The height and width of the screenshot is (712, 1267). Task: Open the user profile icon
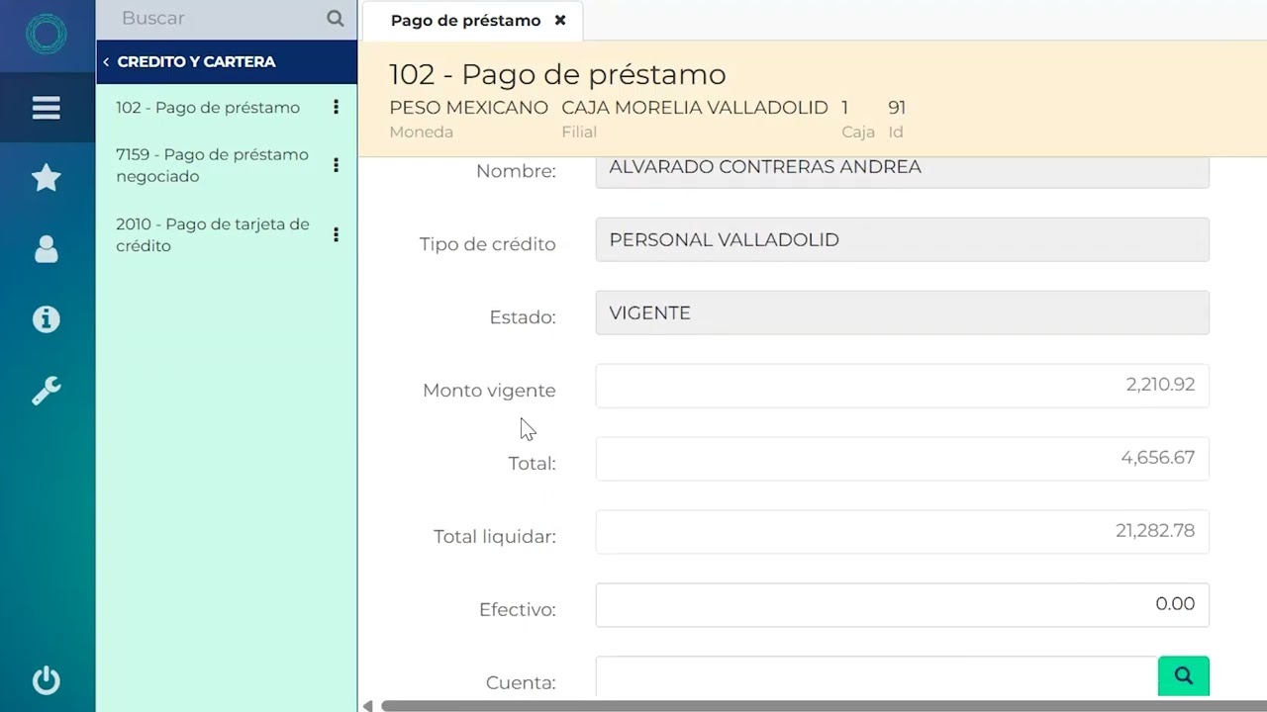click(47, 249)
